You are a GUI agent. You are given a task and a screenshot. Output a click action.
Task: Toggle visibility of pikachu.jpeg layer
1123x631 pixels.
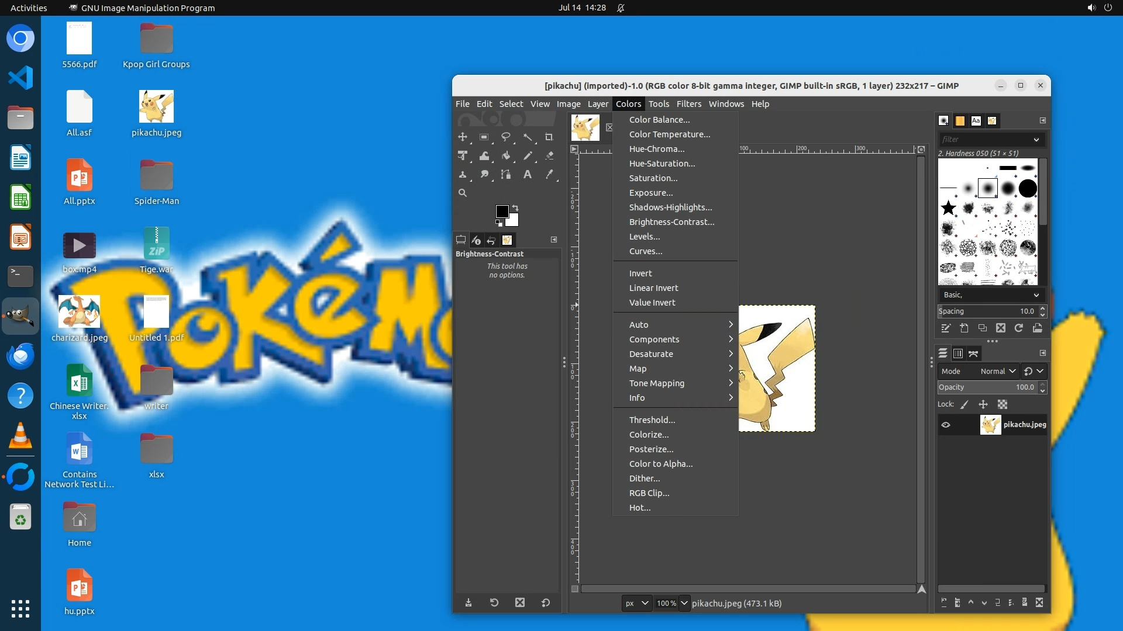coord(946,425)
